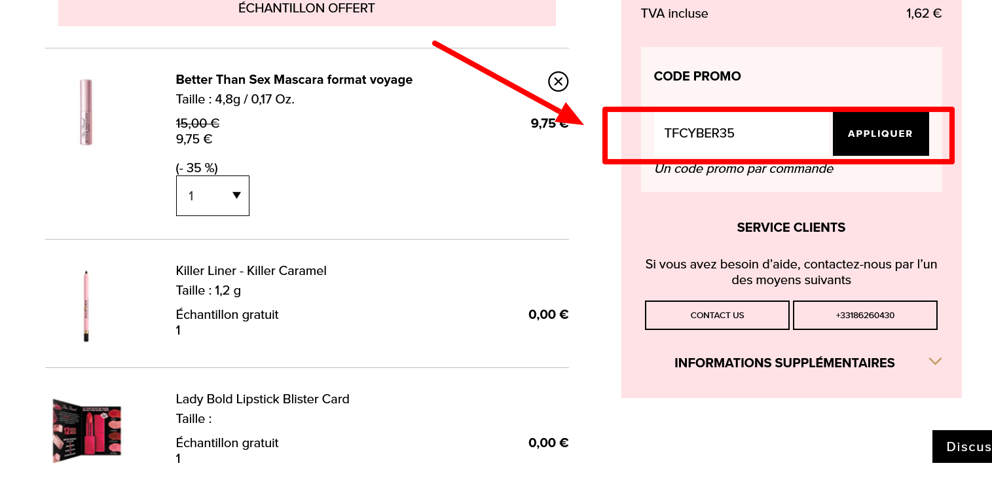Click the Killer Liner - Killer Caramel title
Viewport: 992px width, 493px height.
point(251,270)
